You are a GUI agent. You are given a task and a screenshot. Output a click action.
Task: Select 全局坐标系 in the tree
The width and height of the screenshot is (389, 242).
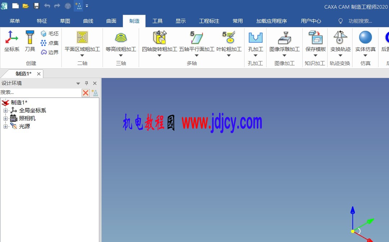point(33,111)
